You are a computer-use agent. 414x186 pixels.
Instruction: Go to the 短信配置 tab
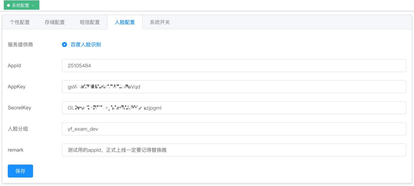[x=90, y=22]
